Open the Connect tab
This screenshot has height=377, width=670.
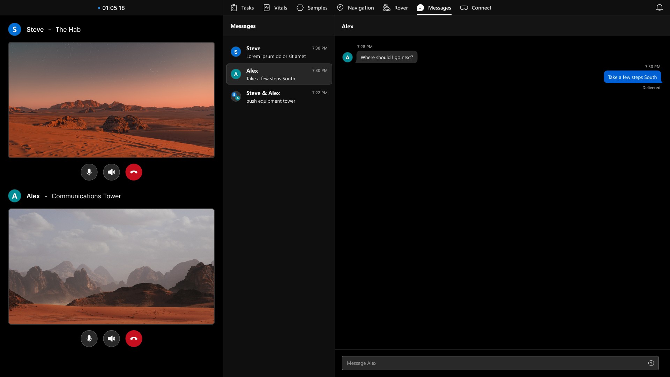[x=476, y=8]
